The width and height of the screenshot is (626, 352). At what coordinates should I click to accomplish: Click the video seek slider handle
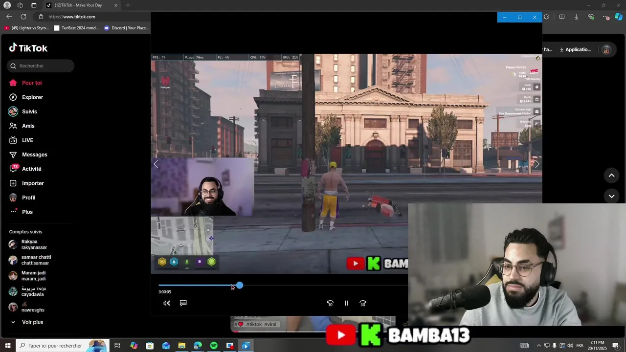pos(240,285)
